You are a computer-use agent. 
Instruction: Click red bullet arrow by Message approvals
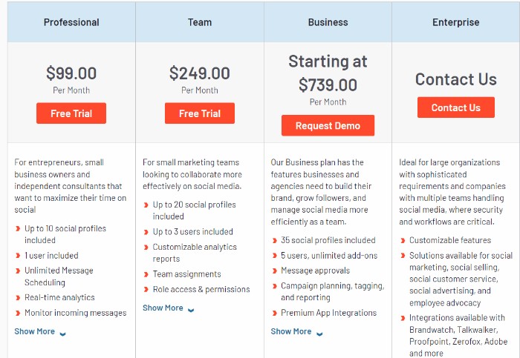275,271
